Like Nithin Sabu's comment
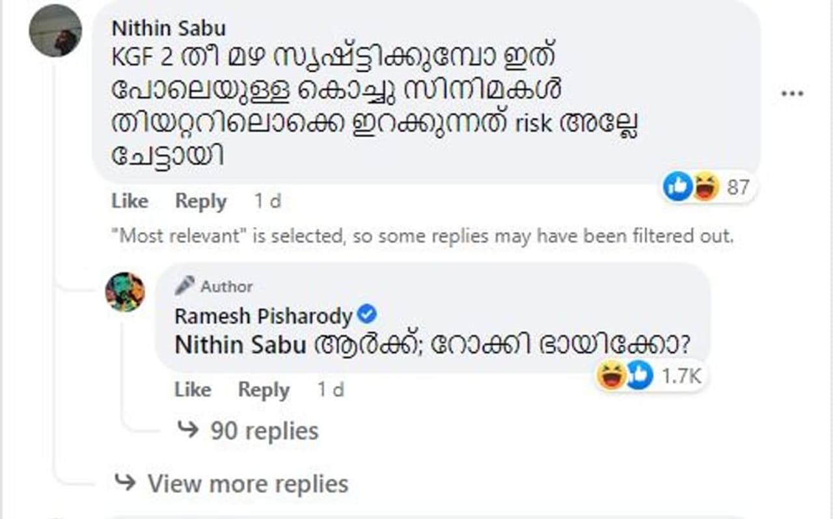 130,202
